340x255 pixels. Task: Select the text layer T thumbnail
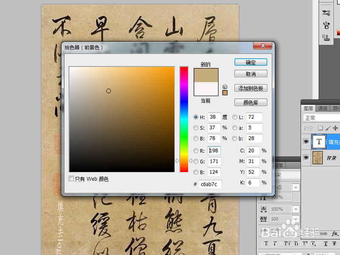(319, 142)
